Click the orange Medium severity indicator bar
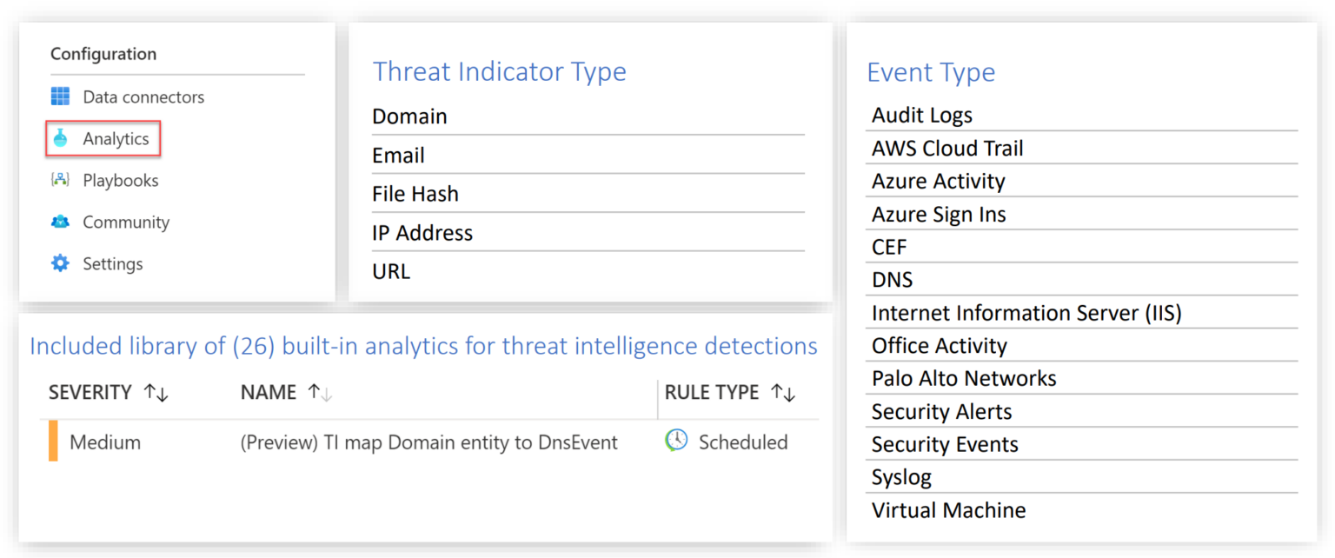This screenshot has height=558, width=1335. point(53,442)
